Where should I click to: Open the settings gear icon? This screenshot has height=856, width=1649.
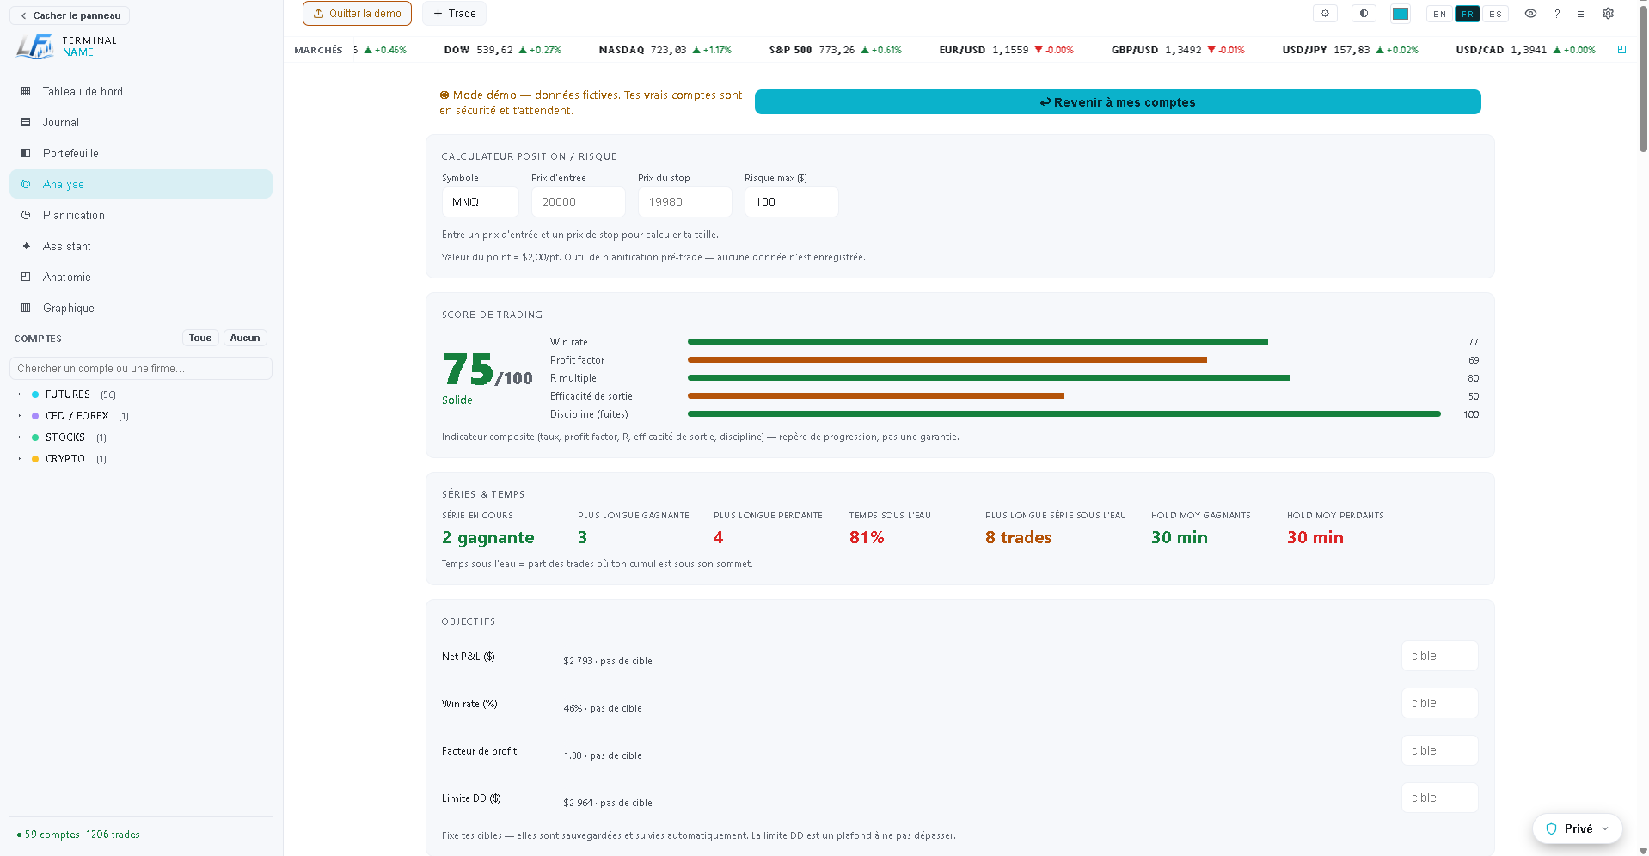(1608, 14)
